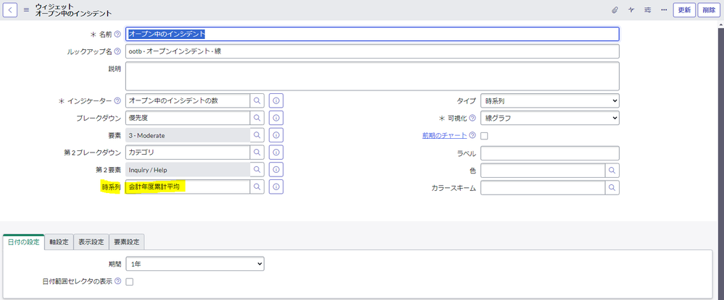Image resolution: width=724 pixels, height=300 pixels.
Task: Open attachments with the paperclip icon
Action: click(615, 9)
